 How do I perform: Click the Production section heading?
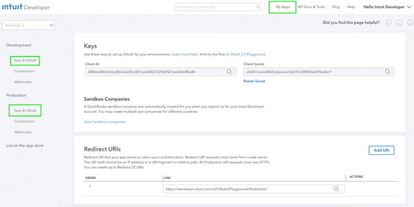[16, 95]
